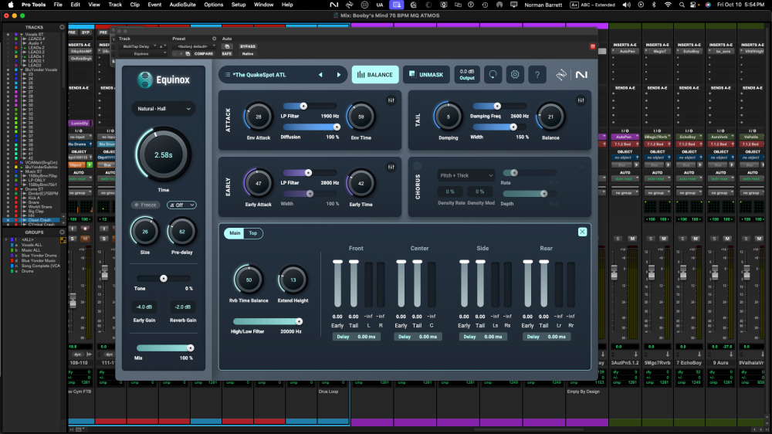
Task: Click the Mix 100% slider handle
Action: [190, 348]
